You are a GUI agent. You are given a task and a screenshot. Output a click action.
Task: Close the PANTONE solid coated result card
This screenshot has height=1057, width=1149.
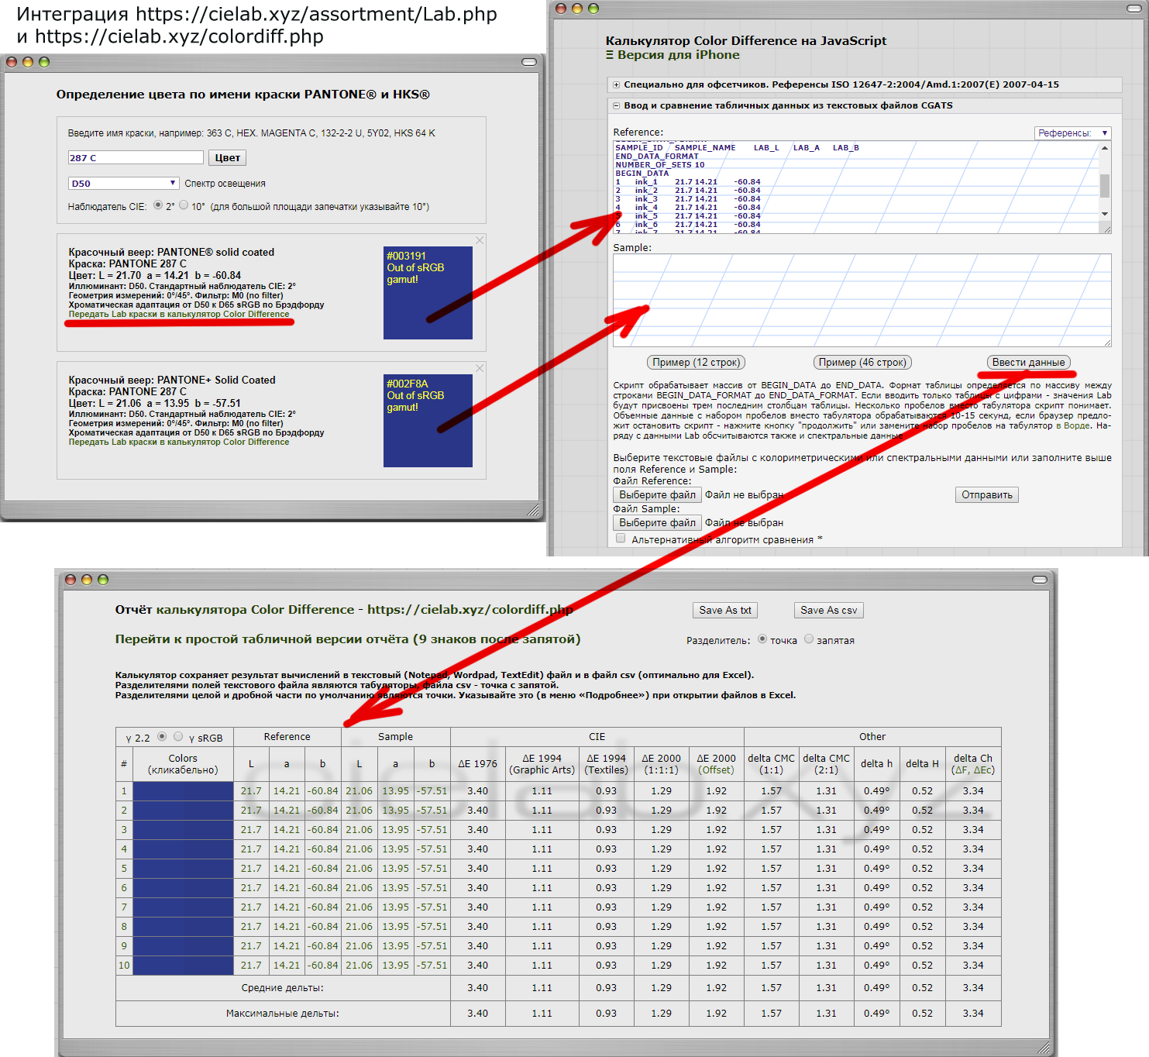point(480,240)
